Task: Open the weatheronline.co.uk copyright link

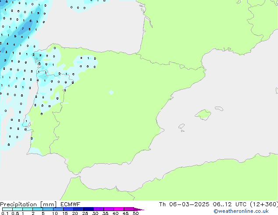Action: coord(241,211)
